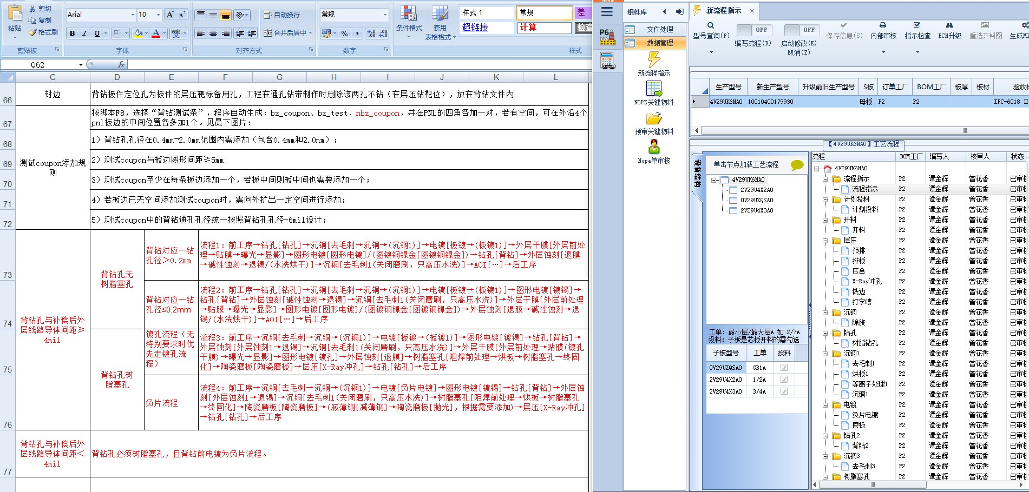Image resolution: width=1029 pixels, height=492 pixels.
Task: Select the Format Painter (格式刷) brush
Action: [x=32, y=32]
